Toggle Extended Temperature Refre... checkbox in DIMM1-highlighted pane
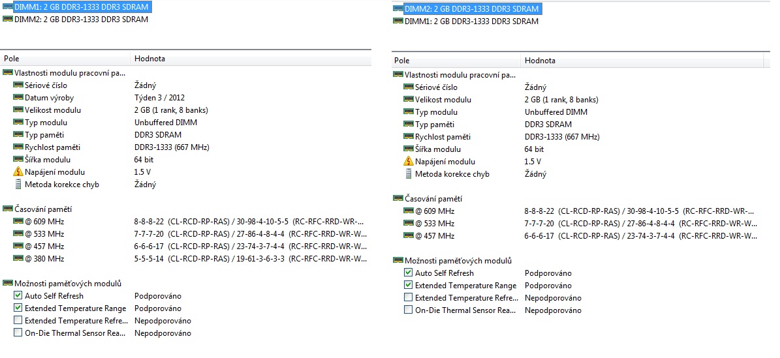 (18, 321)
